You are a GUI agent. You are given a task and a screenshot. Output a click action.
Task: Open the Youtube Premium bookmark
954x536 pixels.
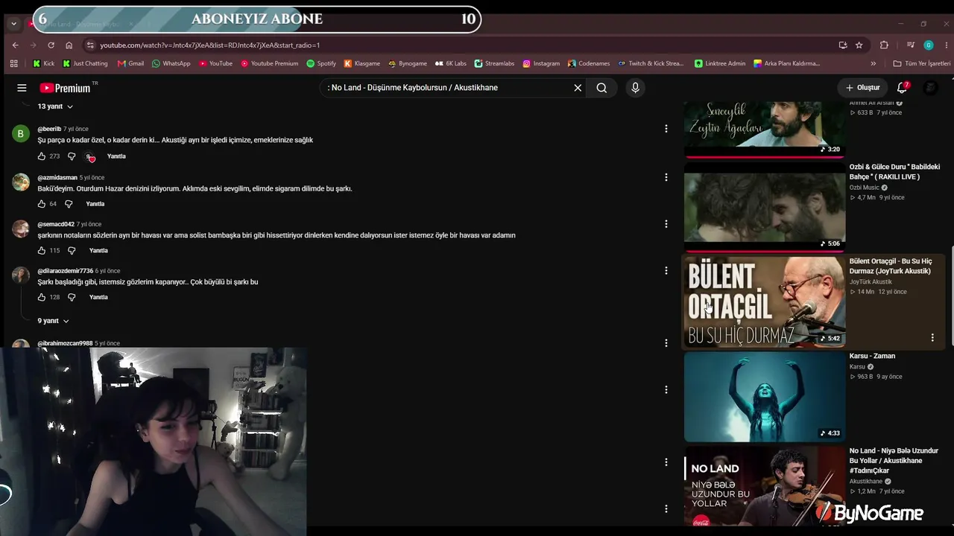tap(269, 63)
